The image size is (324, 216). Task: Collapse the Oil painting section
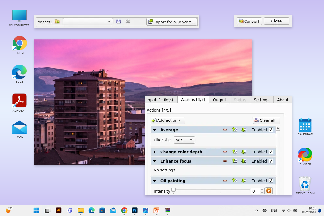pos(154,181)
